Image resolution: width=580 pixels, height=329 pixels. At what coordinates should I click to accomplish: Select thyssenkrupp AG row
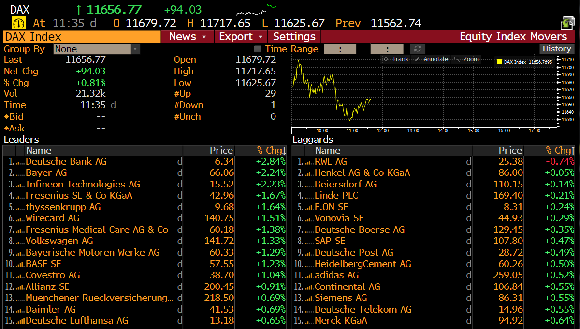click(145, 207)
